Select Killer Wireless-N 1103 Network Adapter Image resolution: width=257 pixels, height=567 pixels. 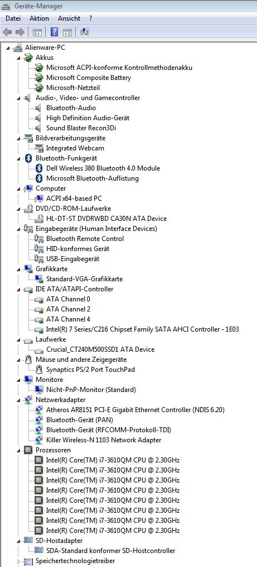click(104, 440)
